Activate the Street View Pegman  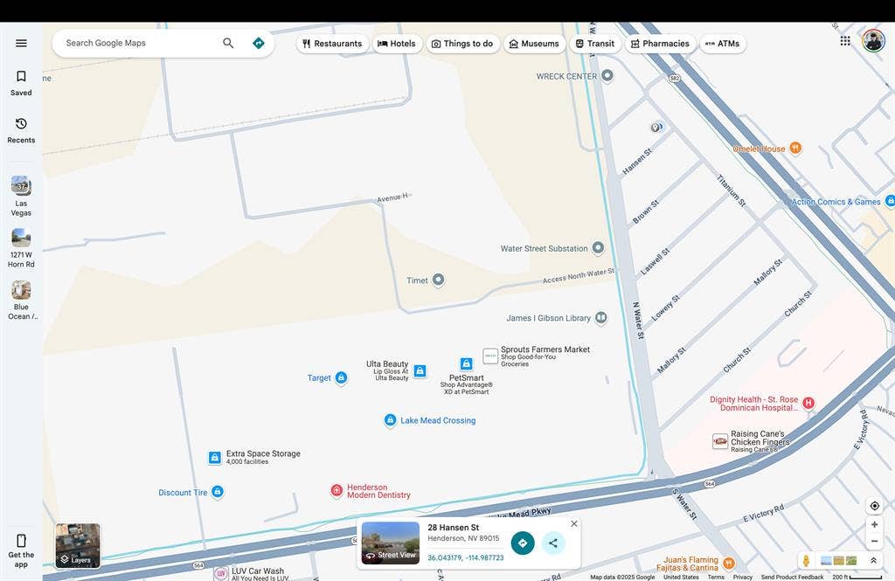click(805, 561)
